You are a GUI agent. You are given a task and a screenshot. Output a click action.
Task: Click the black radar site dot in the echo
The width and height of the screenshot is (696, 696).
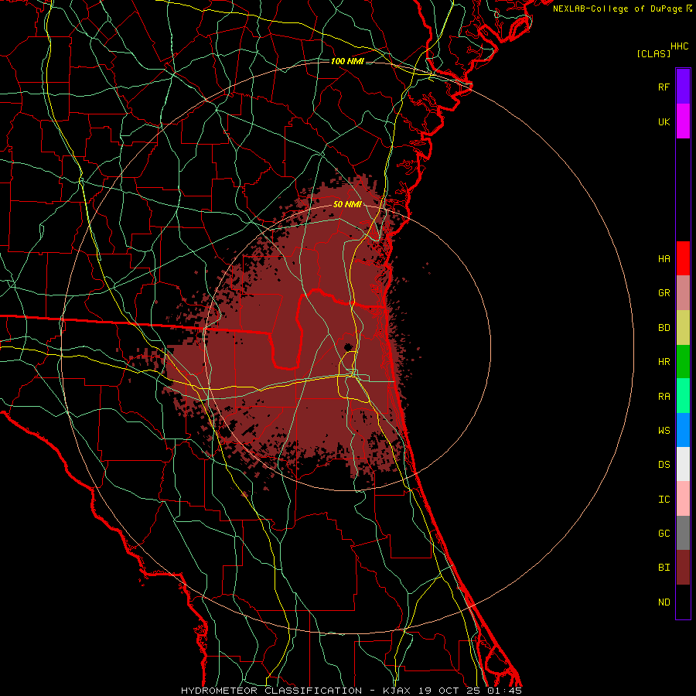349,346
